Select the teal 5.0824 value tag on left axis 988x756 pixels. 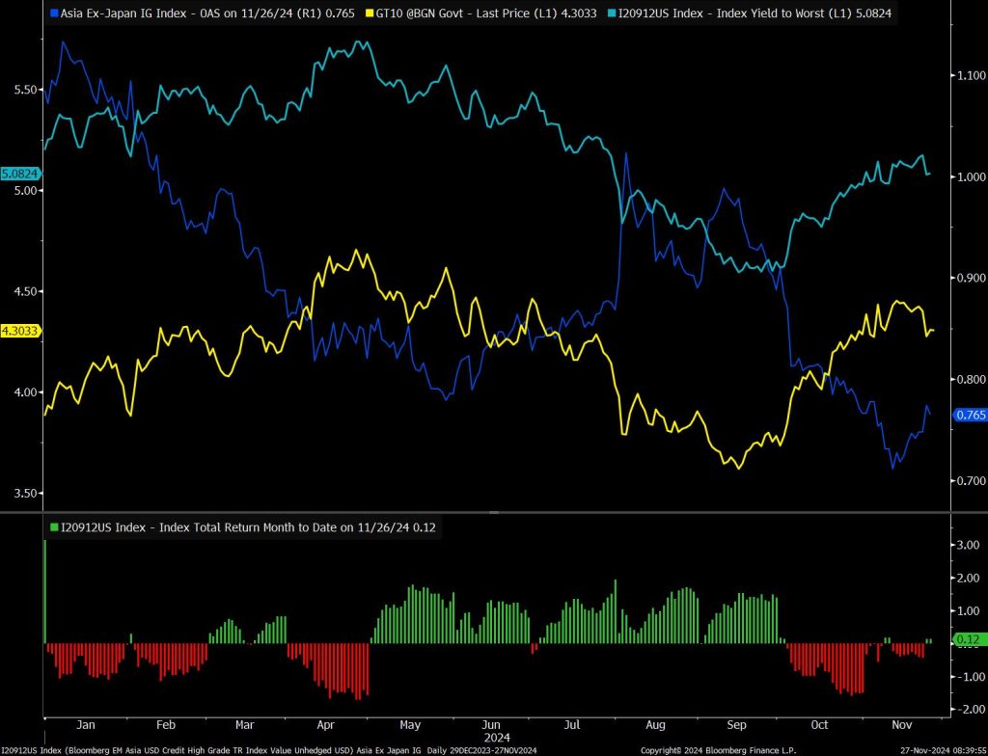click(18, 174)
